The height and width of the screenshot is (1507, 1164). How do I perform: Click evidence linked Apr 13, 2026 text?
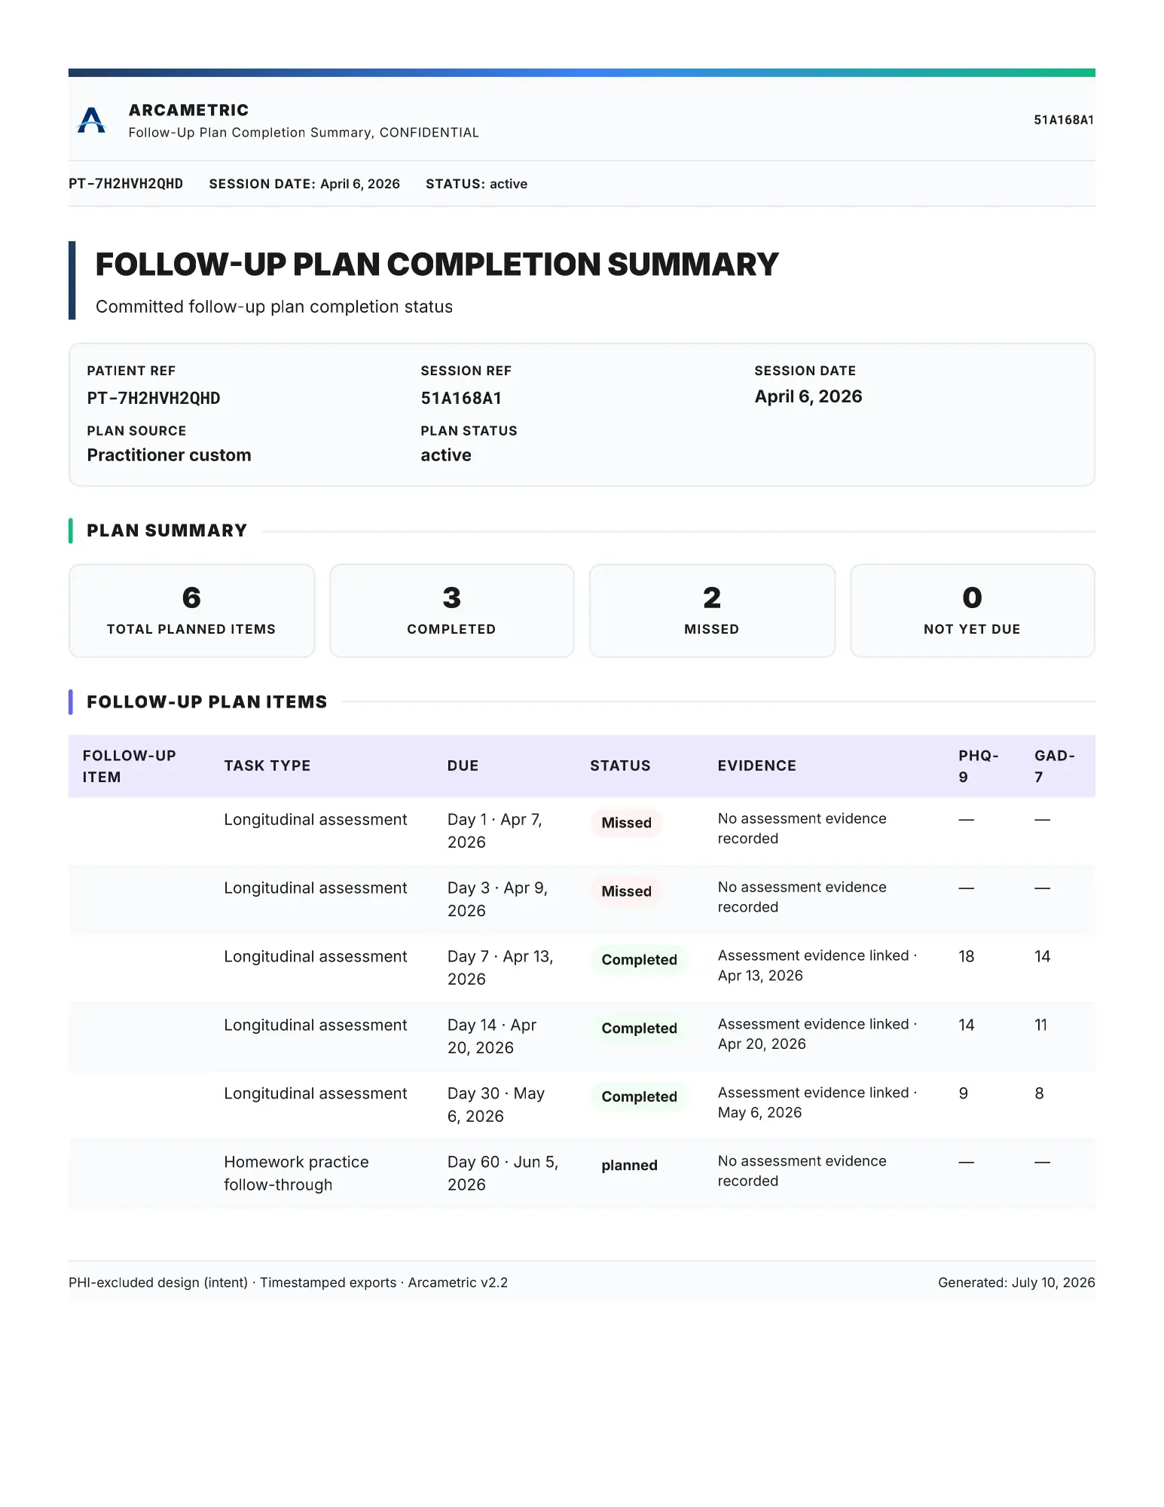click(x=817, y=965)
